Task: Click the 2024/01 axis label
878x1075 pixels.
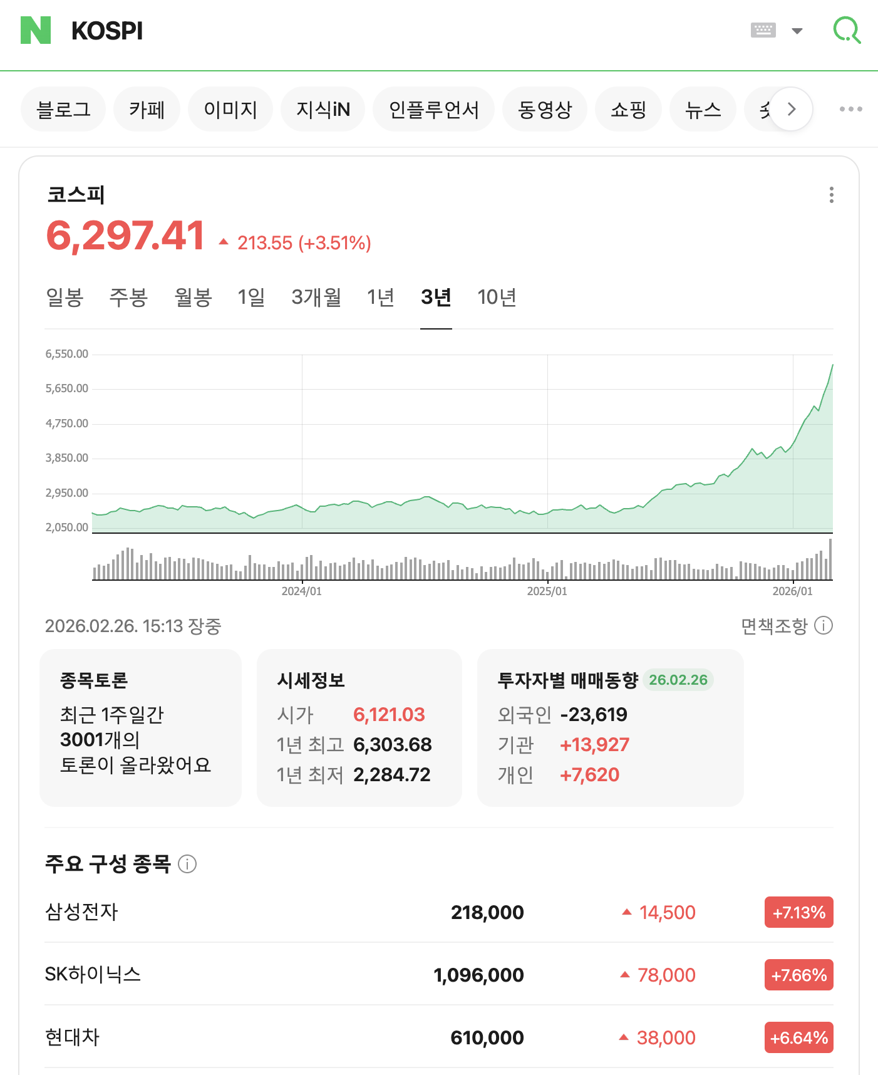Action: (x=302, y=591)
